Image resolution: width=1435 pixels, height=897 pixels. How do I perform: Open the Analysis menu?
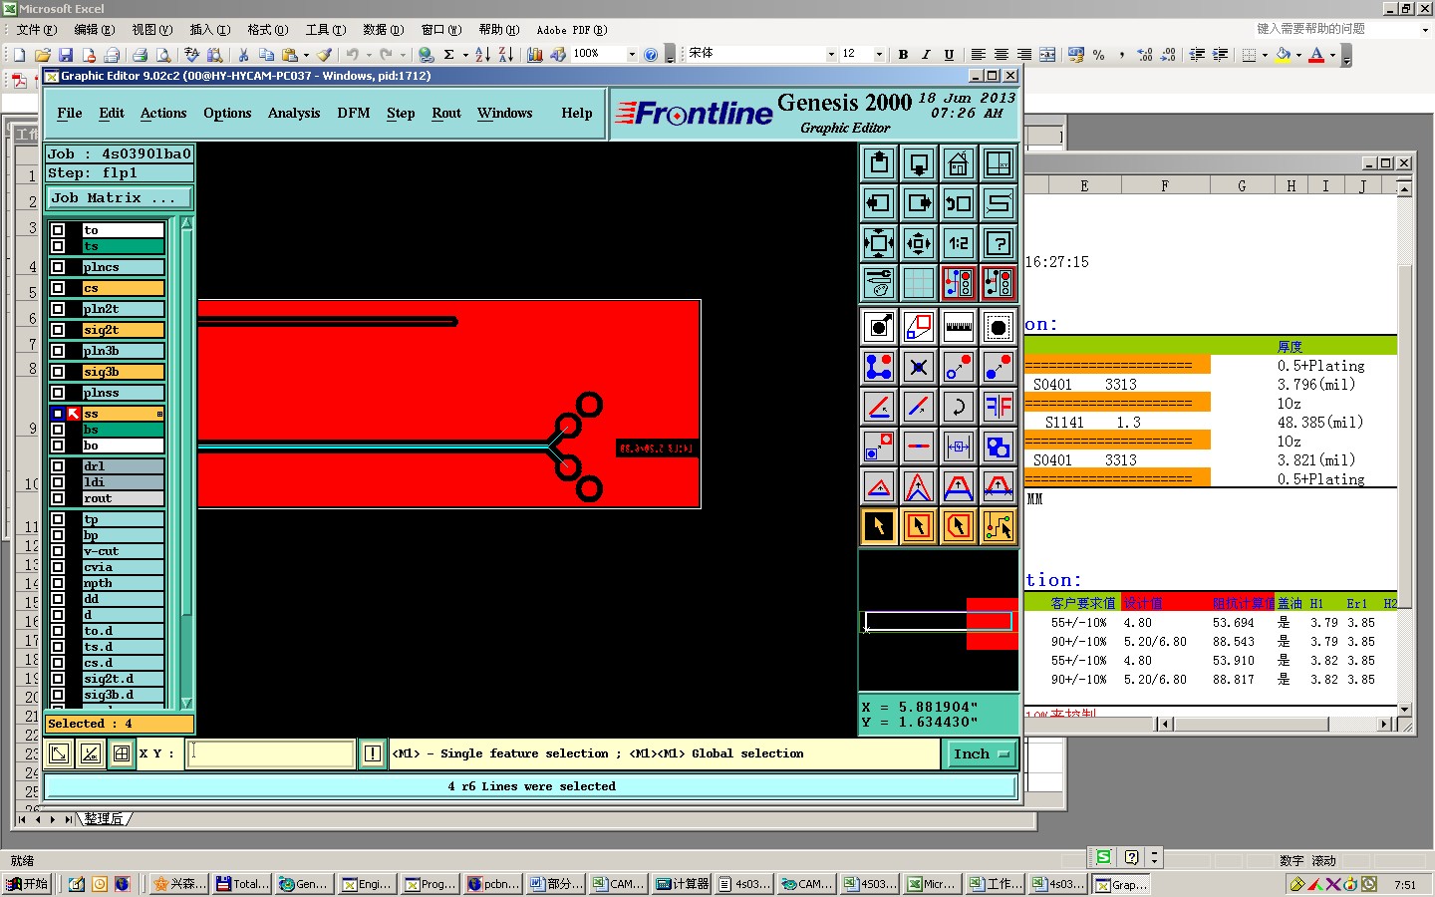(293, 114)
